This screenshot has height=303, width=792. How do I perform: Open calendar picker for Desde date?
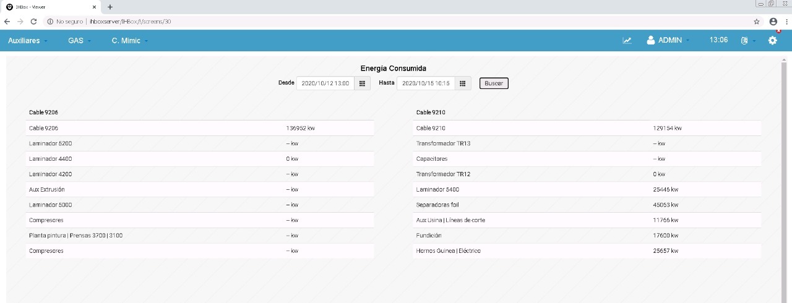(362, 83)
